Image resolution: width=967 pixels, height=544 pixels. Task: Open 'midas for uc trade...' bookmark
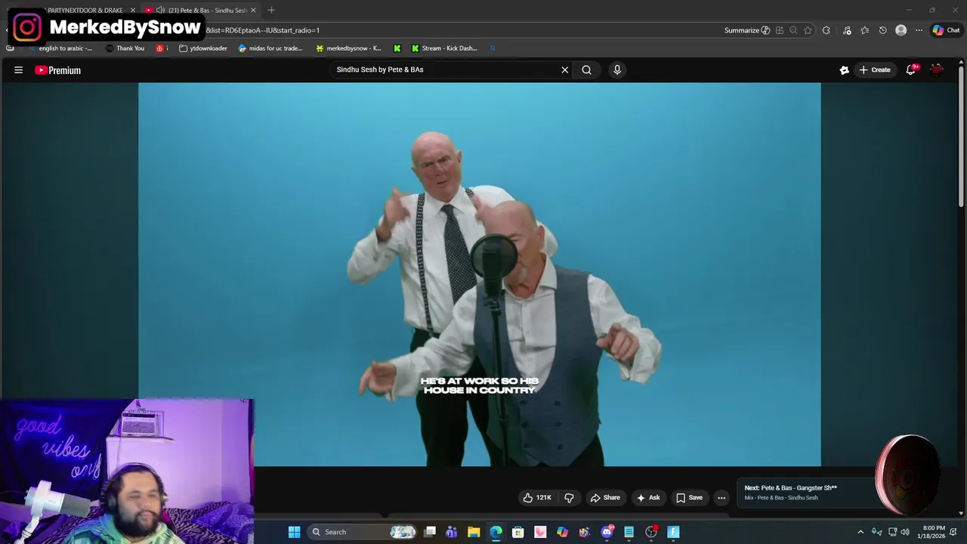click(270, 48)
